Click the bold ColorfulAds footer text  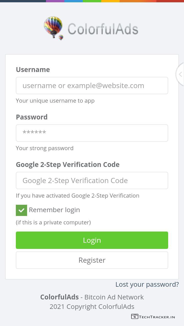[59, 297]
